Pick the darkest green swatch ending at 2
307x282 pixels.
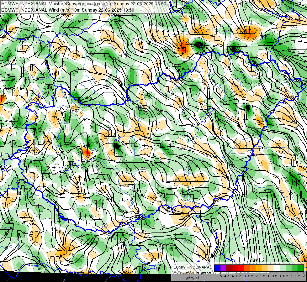coord(301,268)
